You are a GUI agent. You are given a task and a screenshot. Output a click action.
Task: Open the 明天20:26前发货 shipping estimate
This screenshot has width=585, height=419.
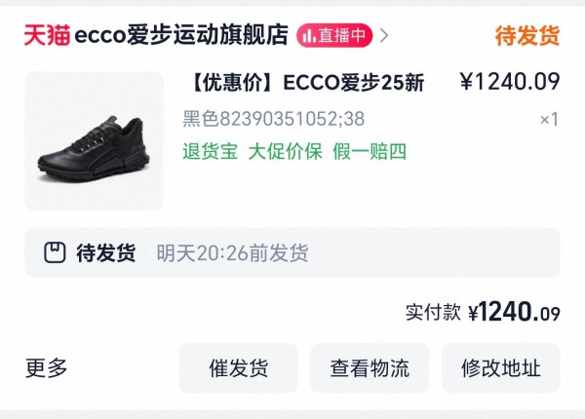pyautogui.click(x=232, y=253)
